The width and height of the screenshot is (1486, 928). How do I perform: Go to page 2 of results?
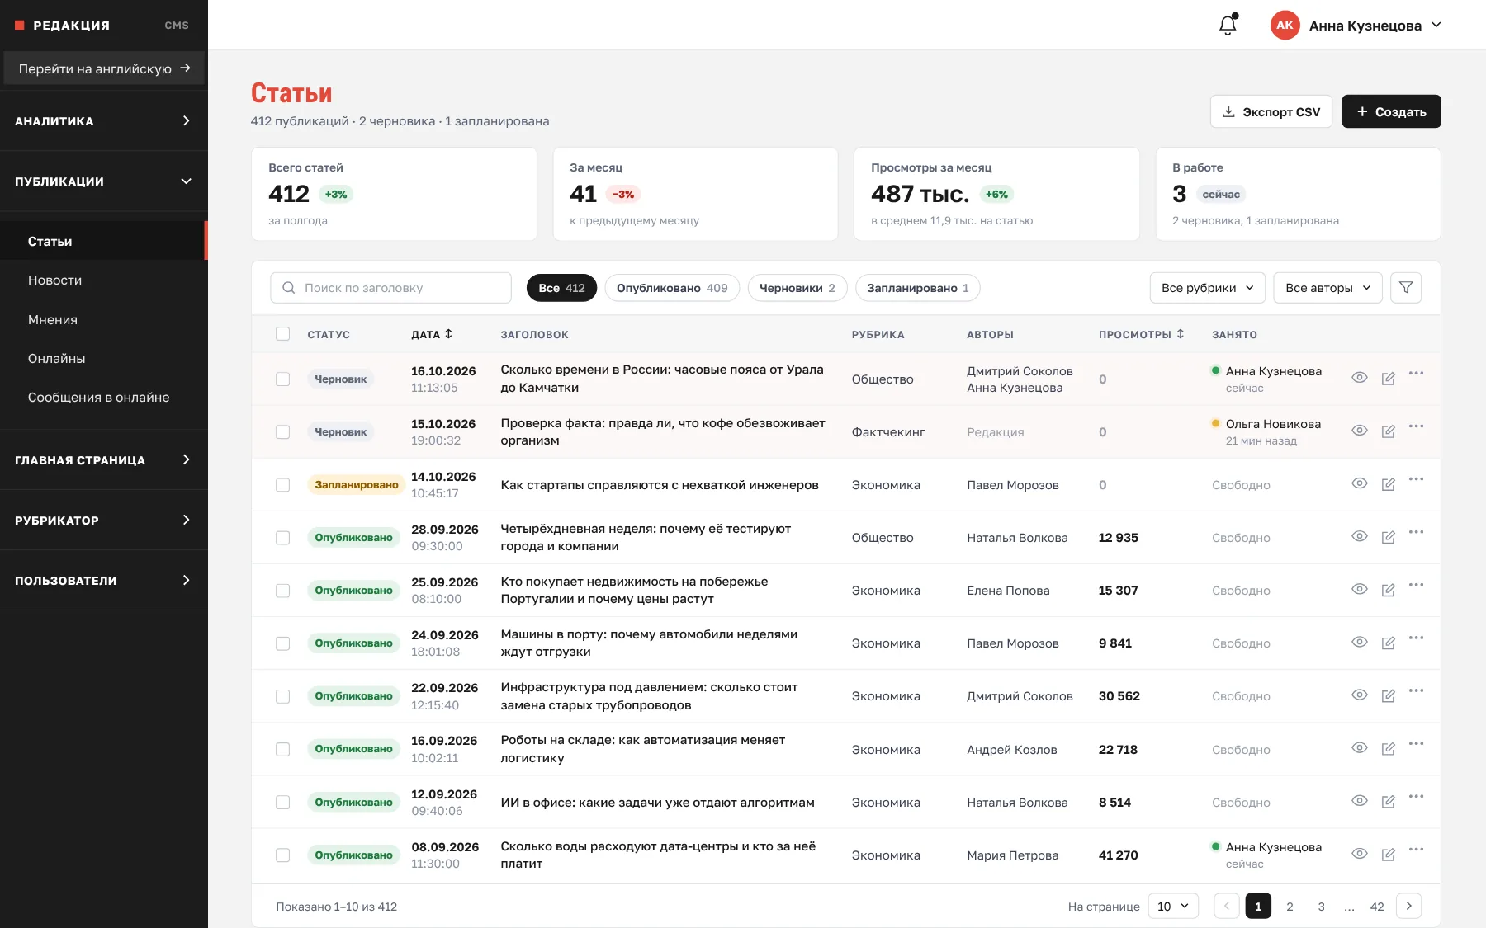coord(1290,906)
